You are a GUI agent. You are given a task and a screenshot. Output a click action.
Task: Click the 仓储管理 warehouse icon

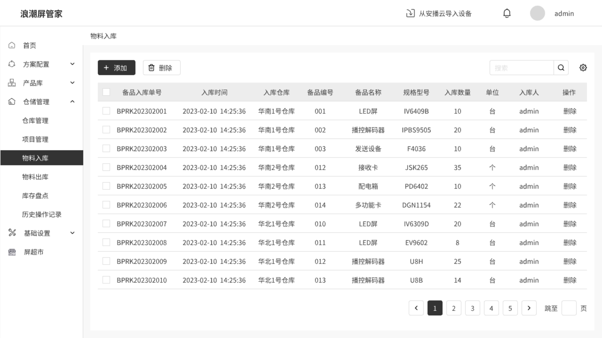coord(12,102)
